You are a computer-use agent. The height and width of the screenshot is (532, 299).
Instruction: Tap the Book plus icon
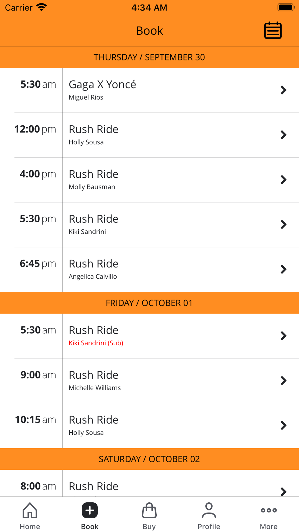(90, 510)
